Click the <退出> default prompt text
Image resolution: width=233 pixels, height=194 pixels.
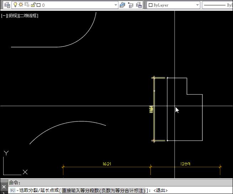pyautogui.click(x=161, y=190)
